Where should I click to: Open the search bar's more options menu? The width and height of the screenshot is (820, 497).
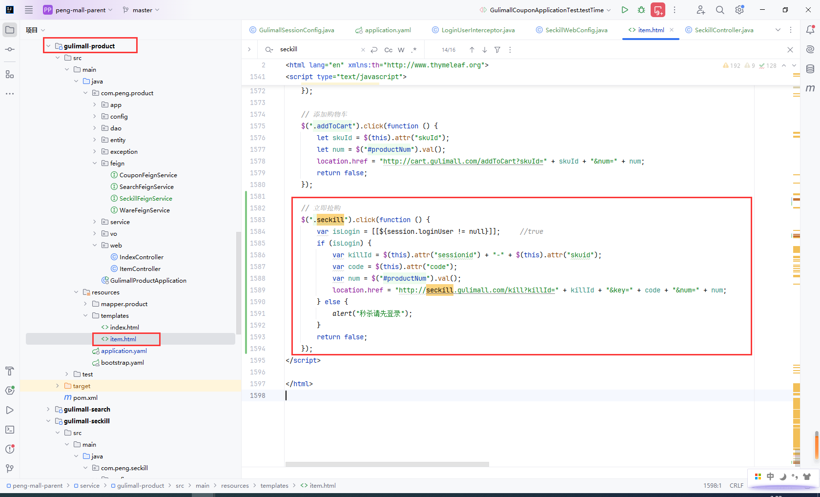point(510,50)
